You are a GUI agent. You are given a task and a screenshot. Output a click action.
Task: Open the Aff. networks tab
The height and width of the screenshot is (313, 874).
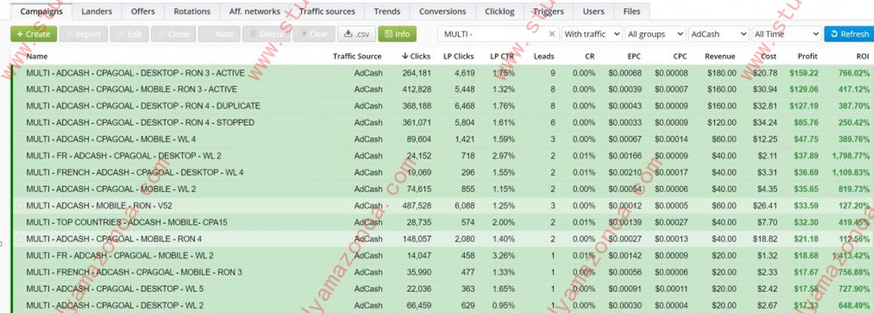click(x=254, y=11)
